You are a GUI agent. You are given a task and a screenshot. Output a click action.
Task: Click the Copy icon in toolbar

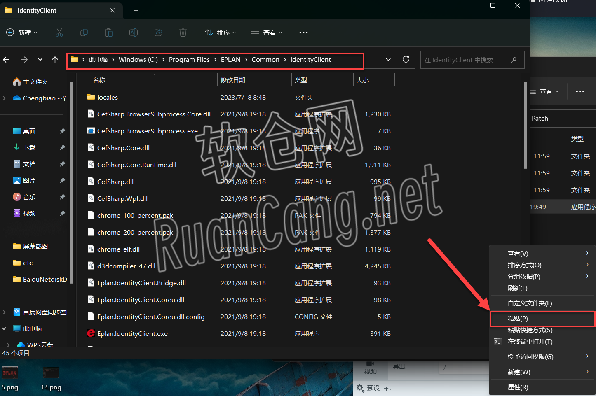pos(84,33)
